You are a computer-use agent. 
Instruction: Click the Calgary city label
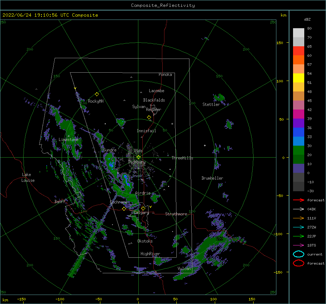141,213
